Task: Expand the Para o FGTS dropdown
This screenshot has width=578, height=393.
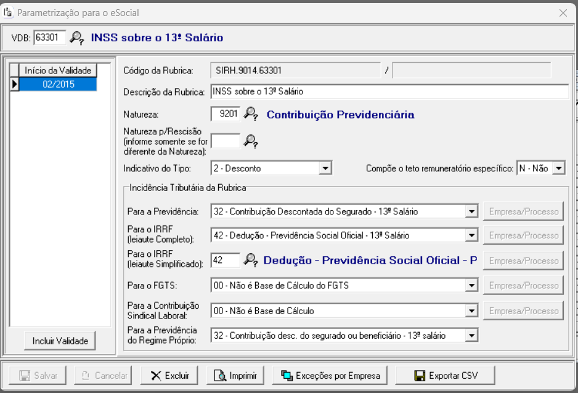Action: [x=471, y=285]
